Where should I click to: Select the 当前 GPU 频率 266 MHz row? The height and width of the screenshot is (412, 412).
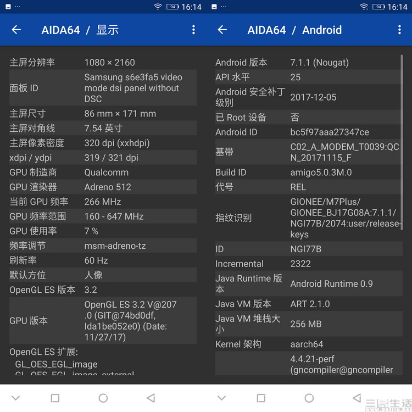click(103, 202)
